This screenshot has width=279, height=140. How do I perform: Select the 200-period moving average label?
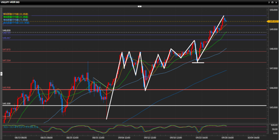pyautogui.click(x=16, y=23)
